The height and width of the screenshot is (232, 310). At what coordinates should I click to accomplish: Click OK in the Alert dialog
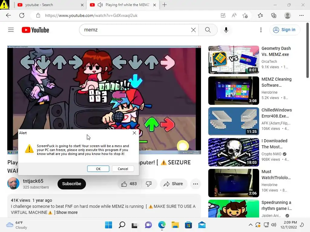point(98,169)
